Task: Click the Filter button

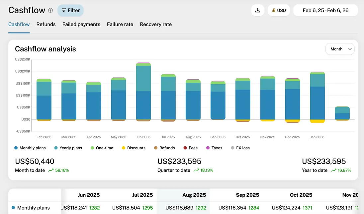Action: coord(70,10)
